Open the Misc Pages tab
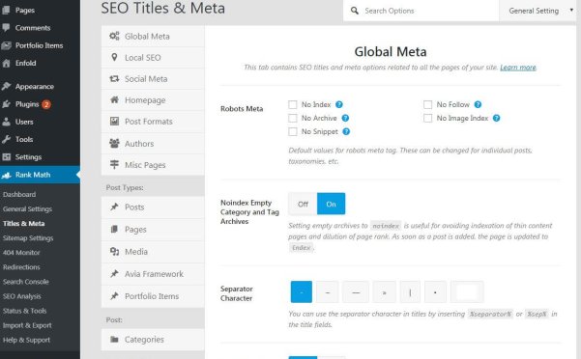The image size is (581, 359). tap(153, 164)
